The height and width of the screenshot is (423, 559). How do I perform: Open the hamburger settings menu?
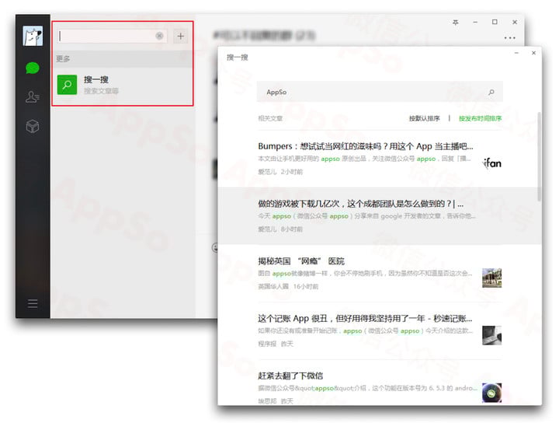[33, 304]
